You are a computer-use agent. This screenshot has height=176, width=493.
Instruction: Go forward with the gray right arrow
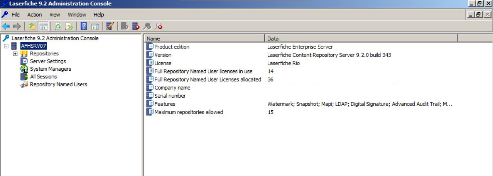17,26
